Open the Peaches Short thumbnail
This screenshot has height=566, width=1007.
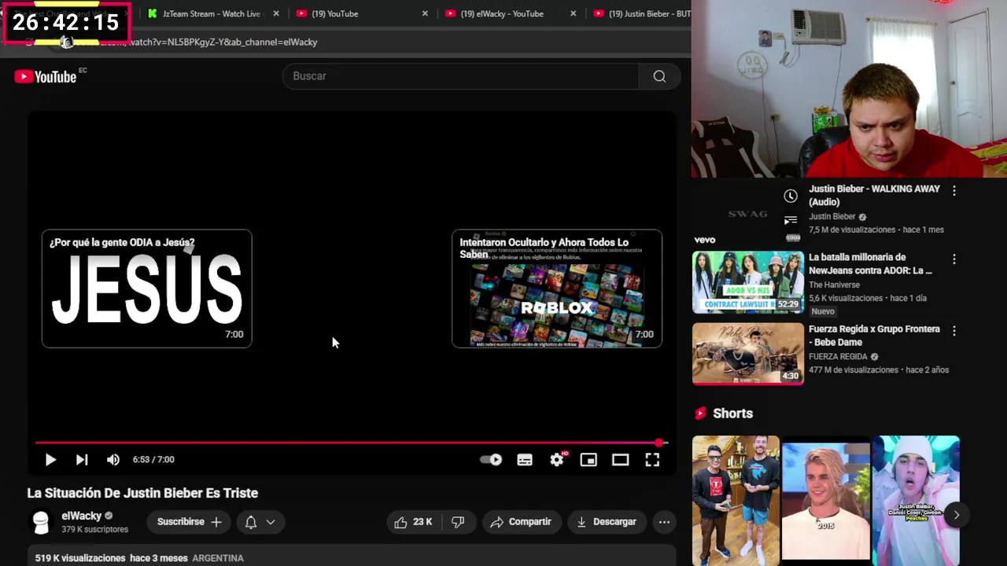coord(916,501)
